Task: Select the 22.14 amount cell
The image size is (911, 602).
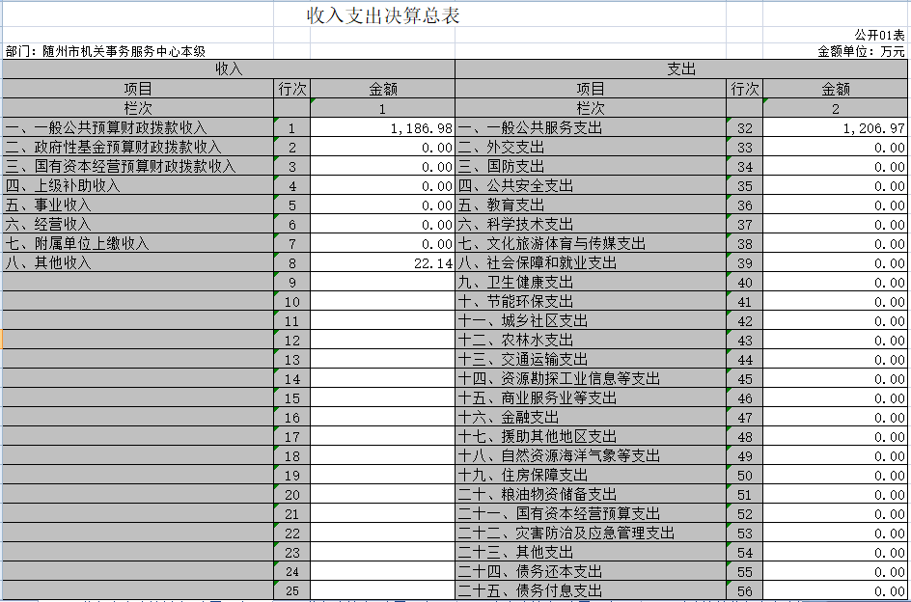Action: pos(382,263)
